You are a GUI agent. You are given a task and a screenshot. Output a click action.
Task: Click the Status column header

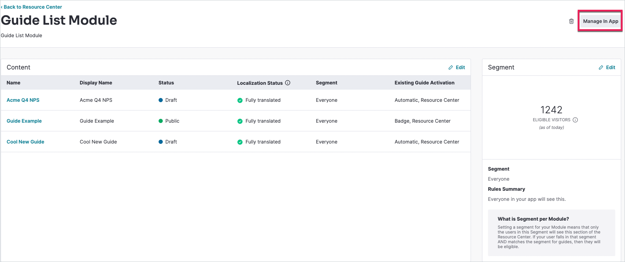(x=166, y=83)
